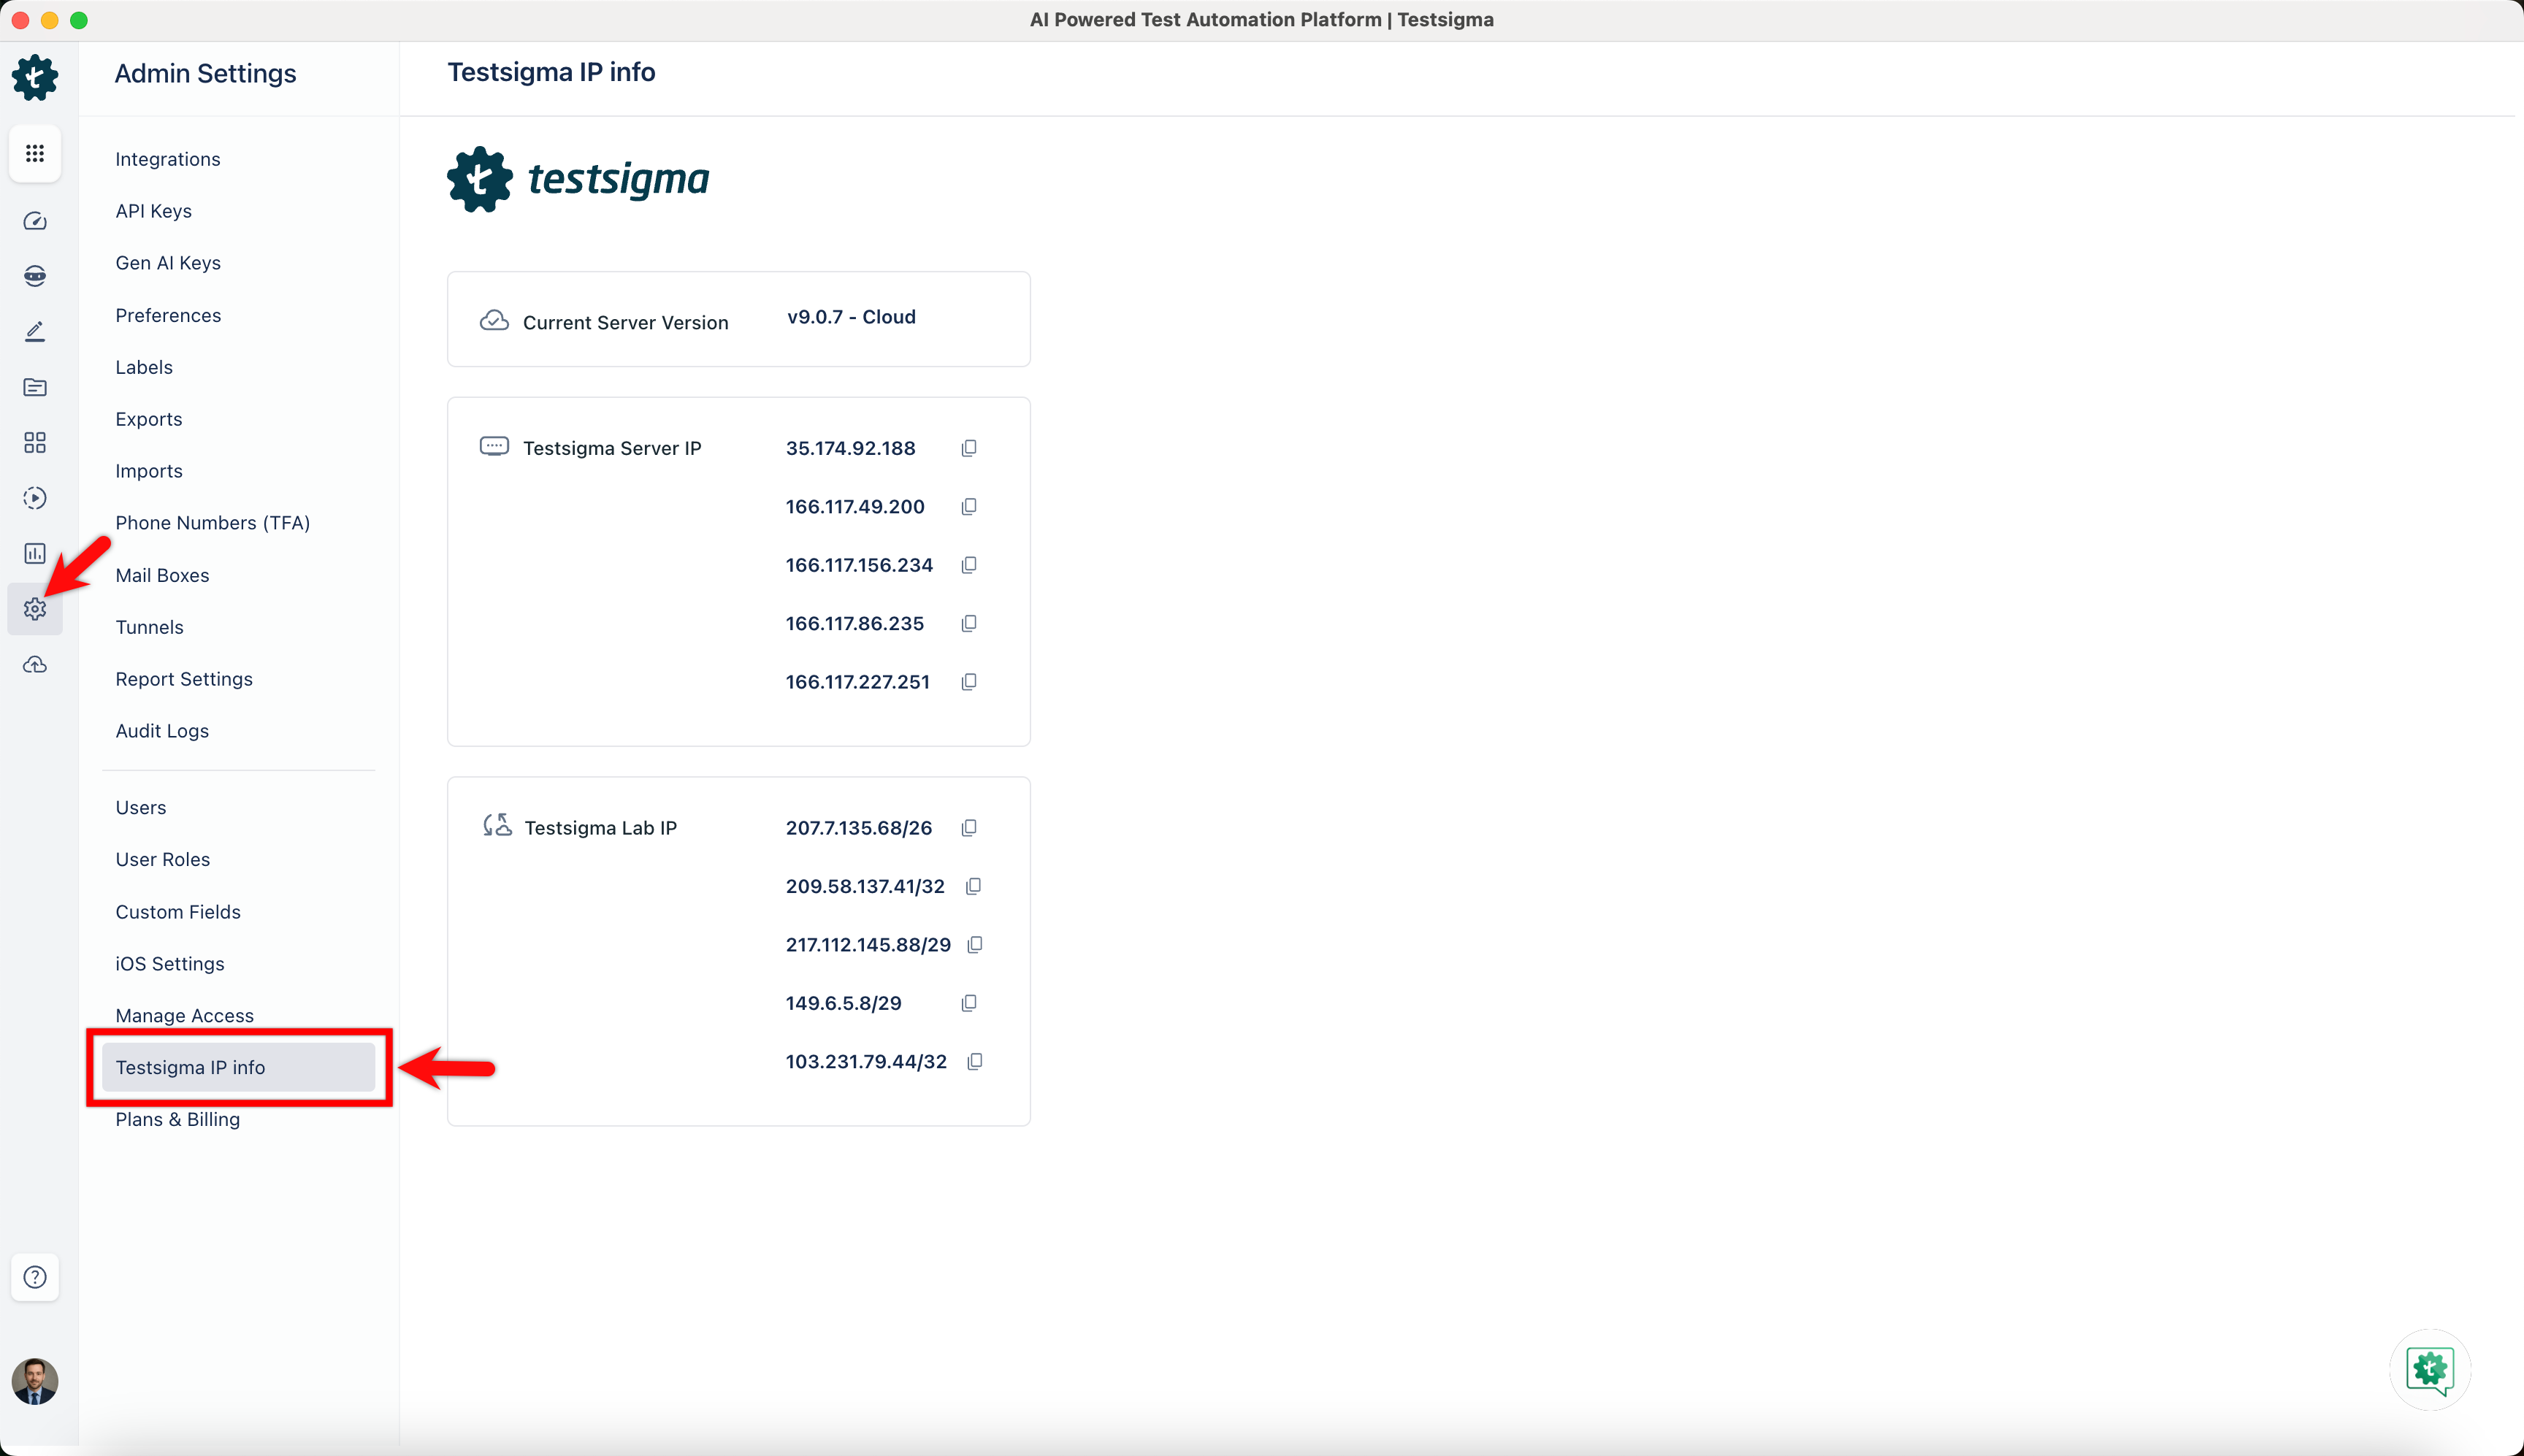Screen dimensions: 2524x1456
Task: Open the Testsigma chat assistant widget
Action: click(x=2430, y=1370)
